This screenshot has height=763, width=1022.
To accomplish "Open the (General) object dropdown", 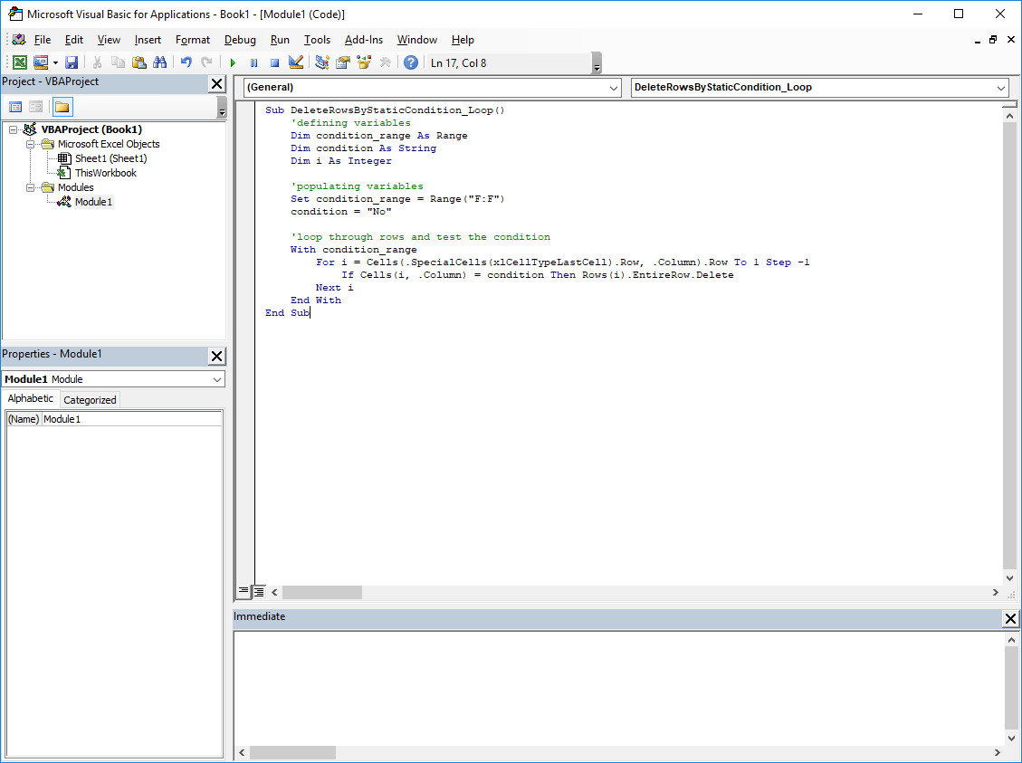I will [x=613, y=88].
